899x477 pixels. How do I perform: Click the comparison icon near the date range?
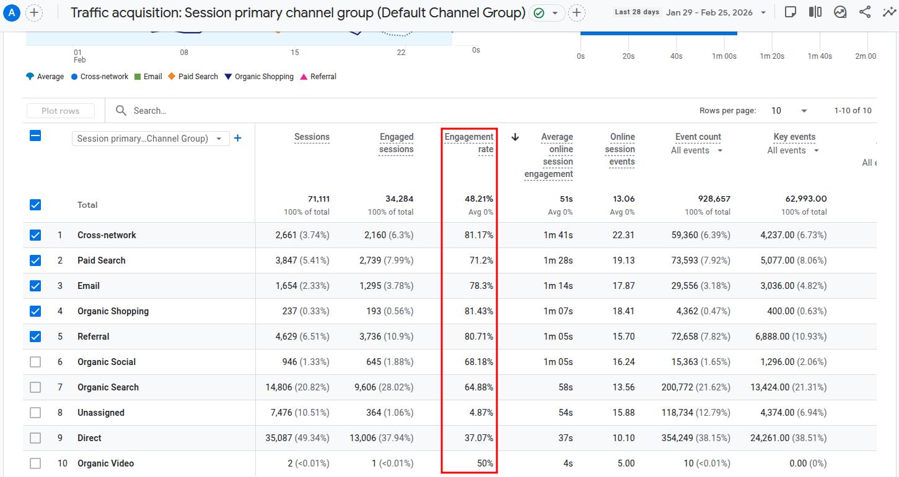pyautogui.click(x=815, y=11)
